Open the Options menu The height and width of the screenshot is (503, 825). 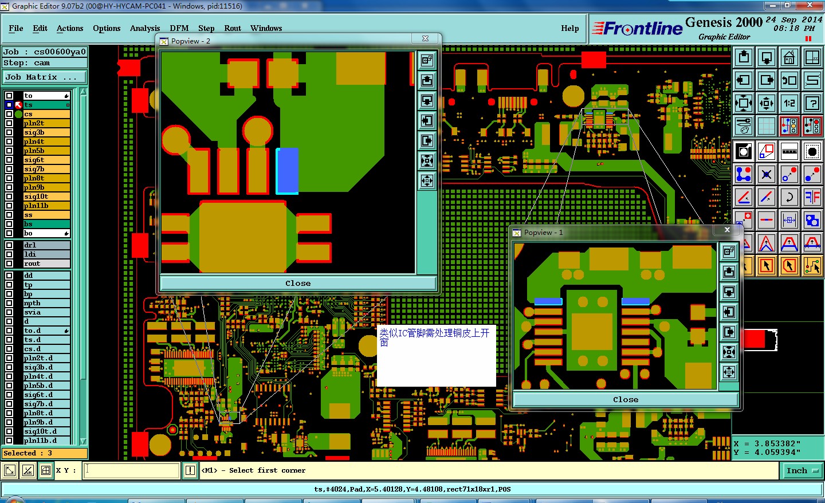[107, 28]
